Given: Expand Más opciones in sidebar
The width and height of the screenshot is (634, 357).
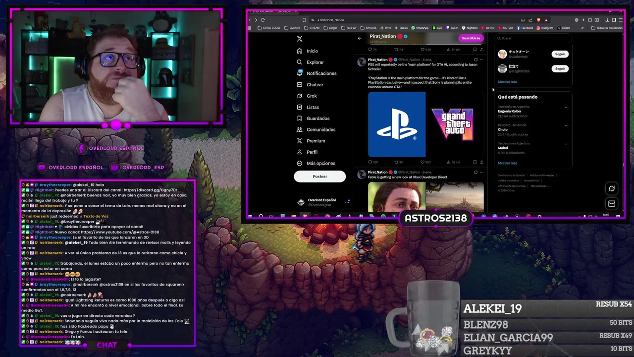Looking at the screenshot, I should point(316,163).
